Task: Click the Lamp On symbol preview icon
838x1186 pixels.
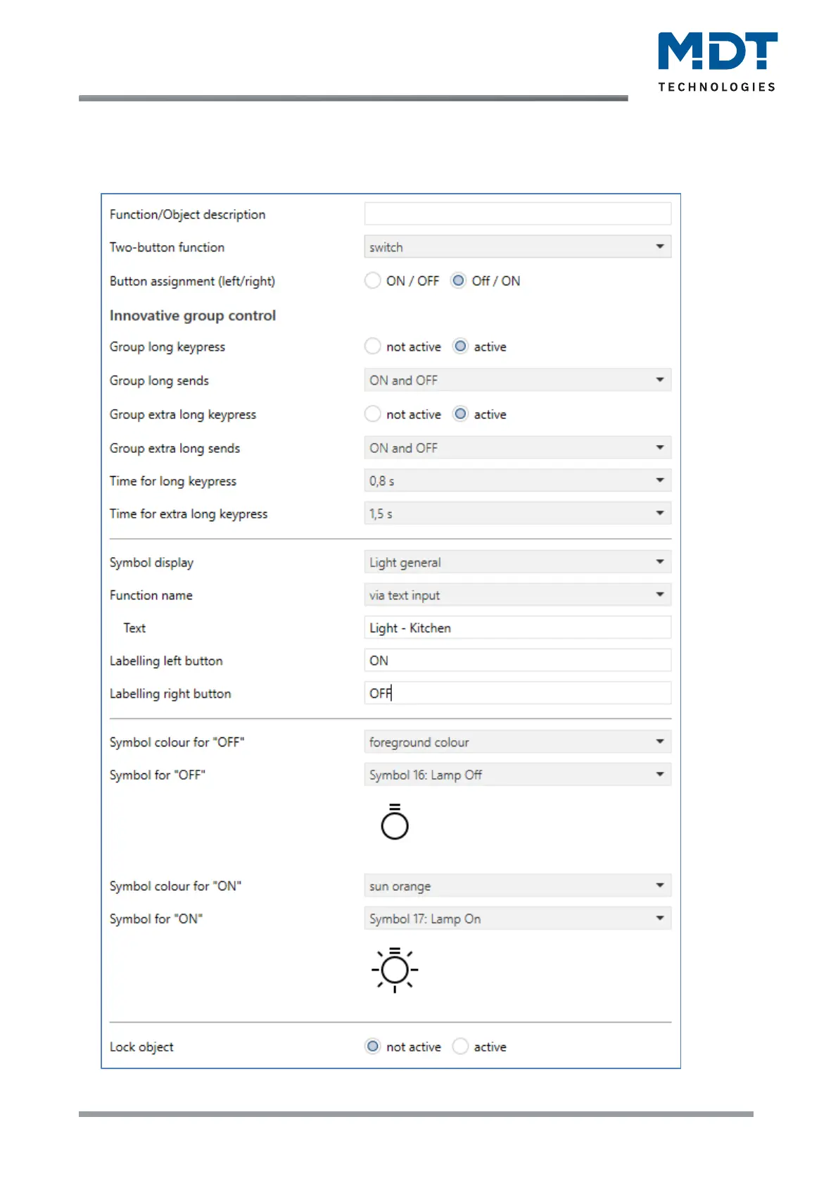Action: click(x=394, y=970)
